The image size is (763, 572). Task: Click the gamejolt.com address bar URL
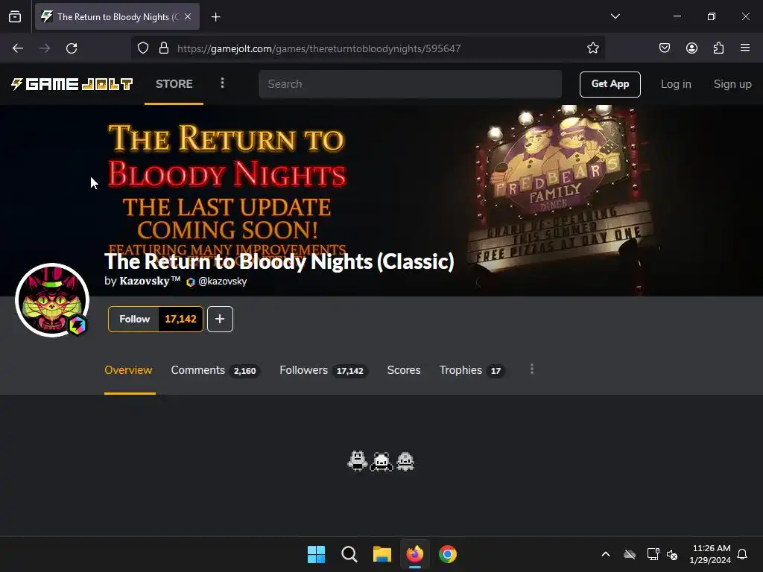point(319,48)
